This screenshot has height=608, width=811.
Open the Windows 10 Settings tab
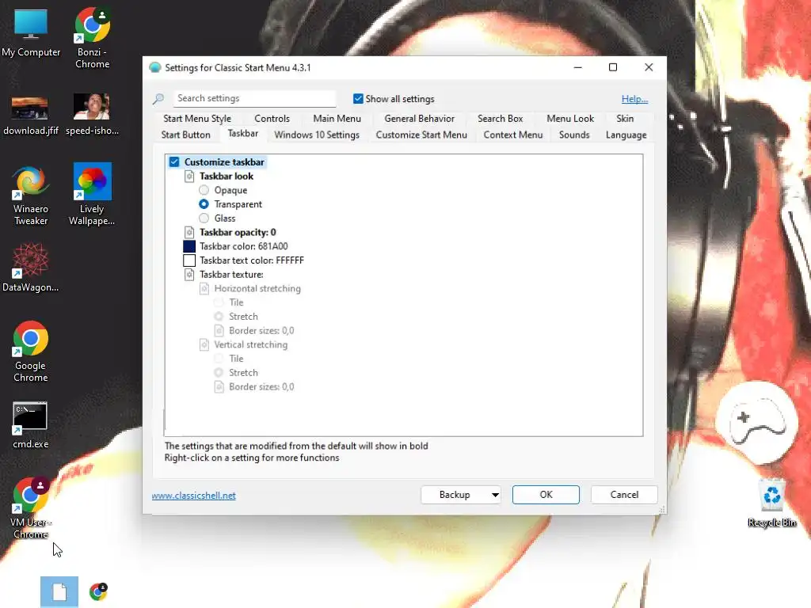[x=317, y=135]
